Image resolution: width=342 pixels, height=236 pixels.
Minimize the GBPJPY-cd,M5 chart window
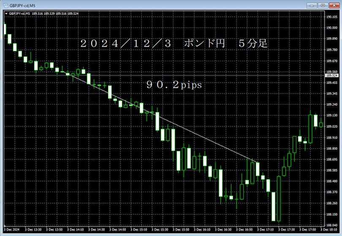312,5
